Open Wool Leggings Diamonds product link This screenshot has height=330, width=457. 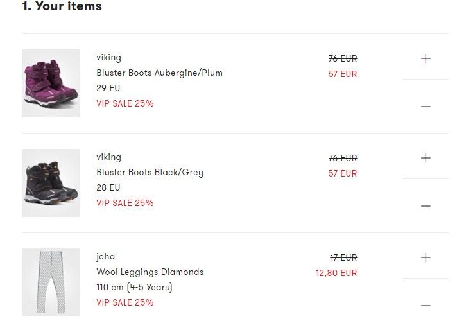pyautogui.click(x=150, y=272)
